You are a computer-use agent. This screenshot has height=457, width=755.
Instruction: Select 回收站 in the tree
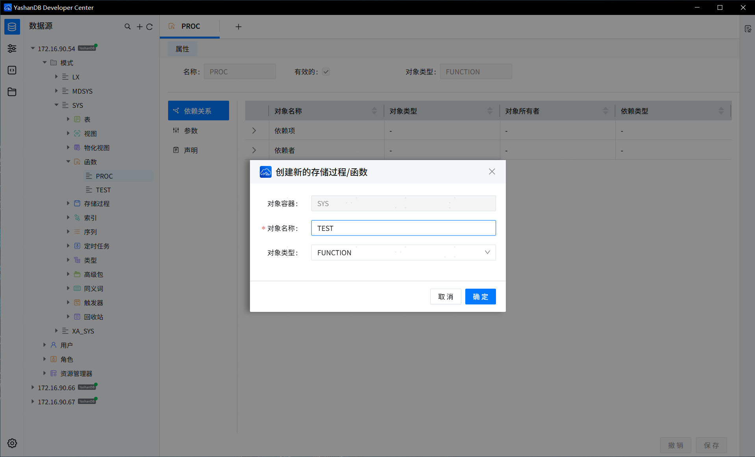93,317
